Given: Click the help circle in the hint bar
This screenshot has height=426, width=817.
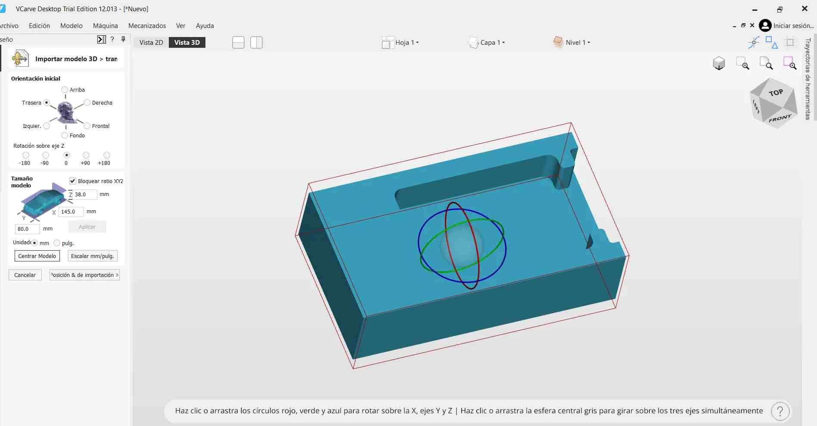Looking at the screenshot, I should [x=780, y=411].
